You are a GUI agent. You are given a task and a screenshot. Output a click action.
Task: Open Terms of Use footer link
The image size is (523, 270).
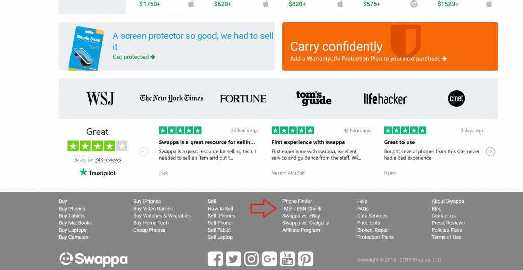[x=446, y=237]
